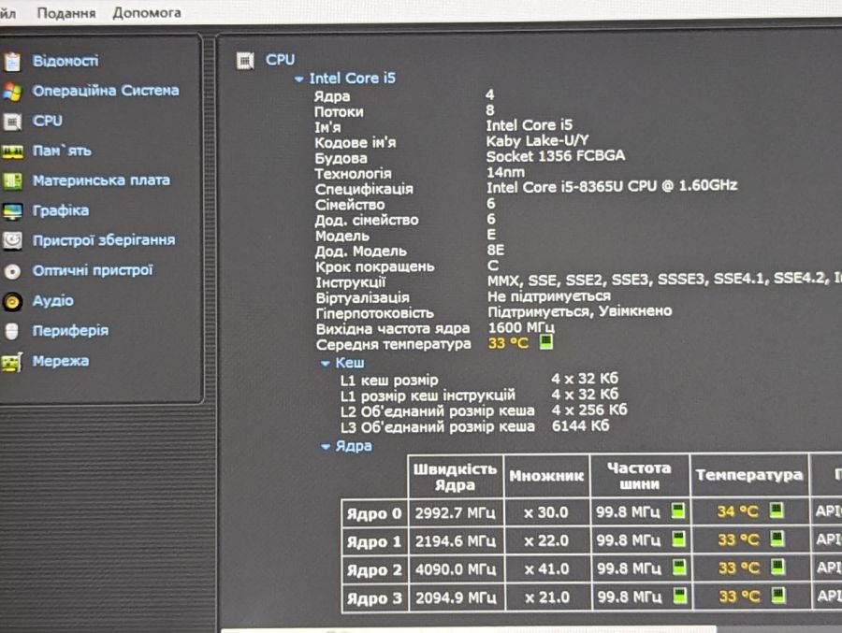Click the Socket 1356 FCBGA value

tap(555, 156)
